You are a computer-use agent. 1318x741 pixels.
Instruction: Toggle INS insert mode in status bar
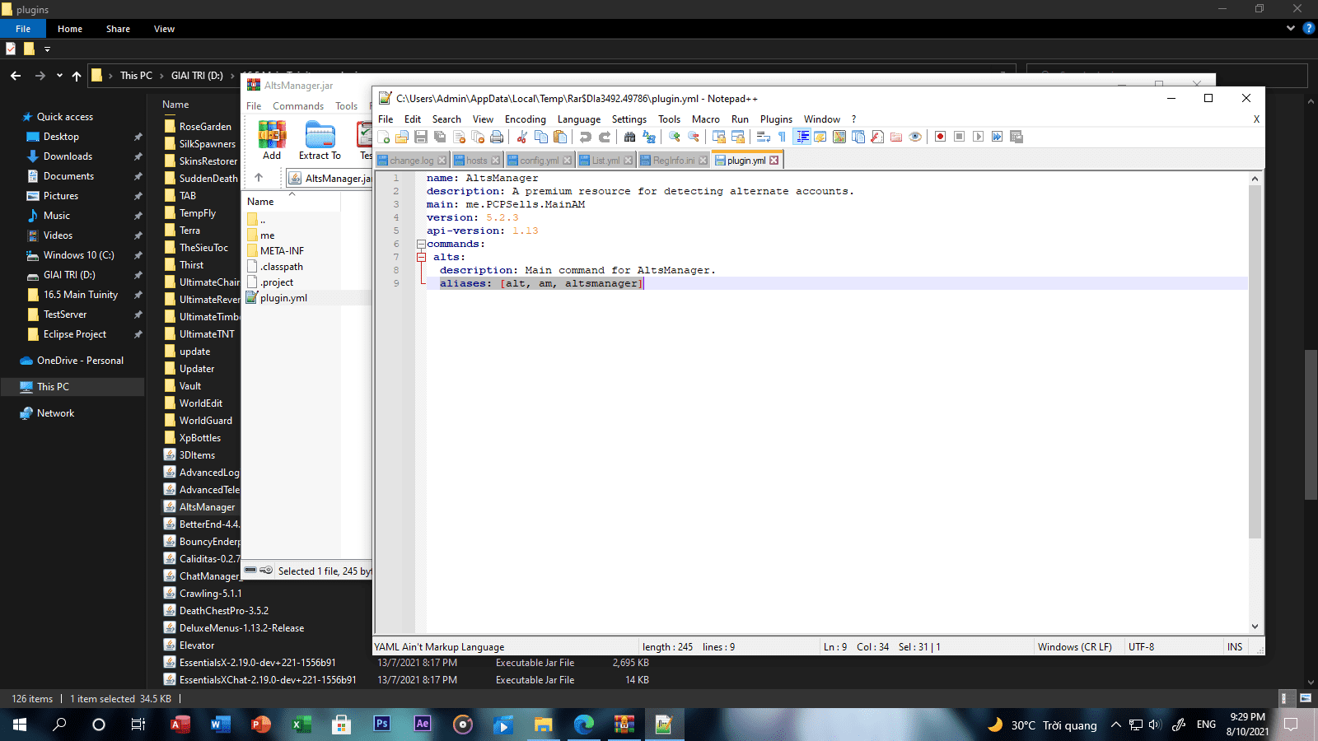pos(1235,647)
